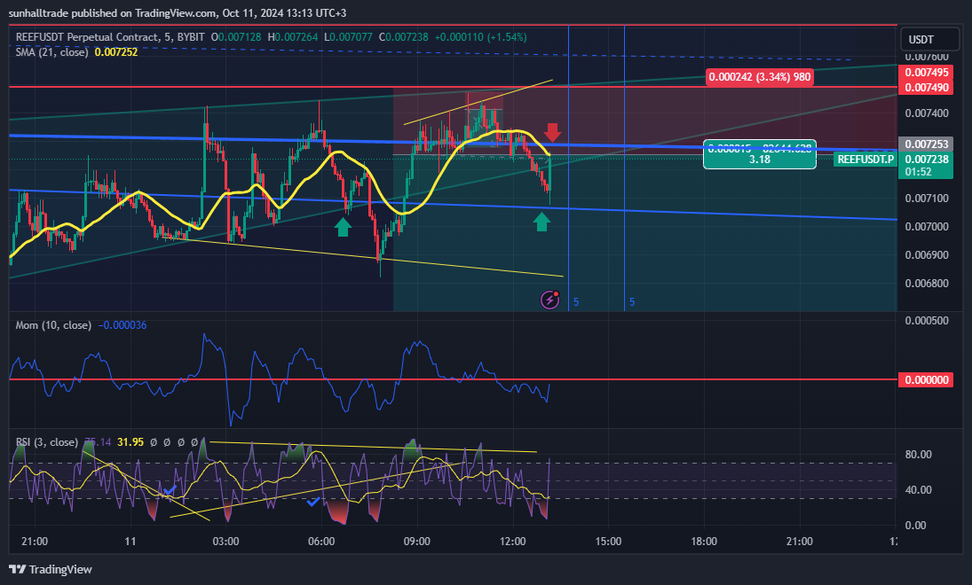Click the 0.006800 price axis value

(x=927, y=284)
